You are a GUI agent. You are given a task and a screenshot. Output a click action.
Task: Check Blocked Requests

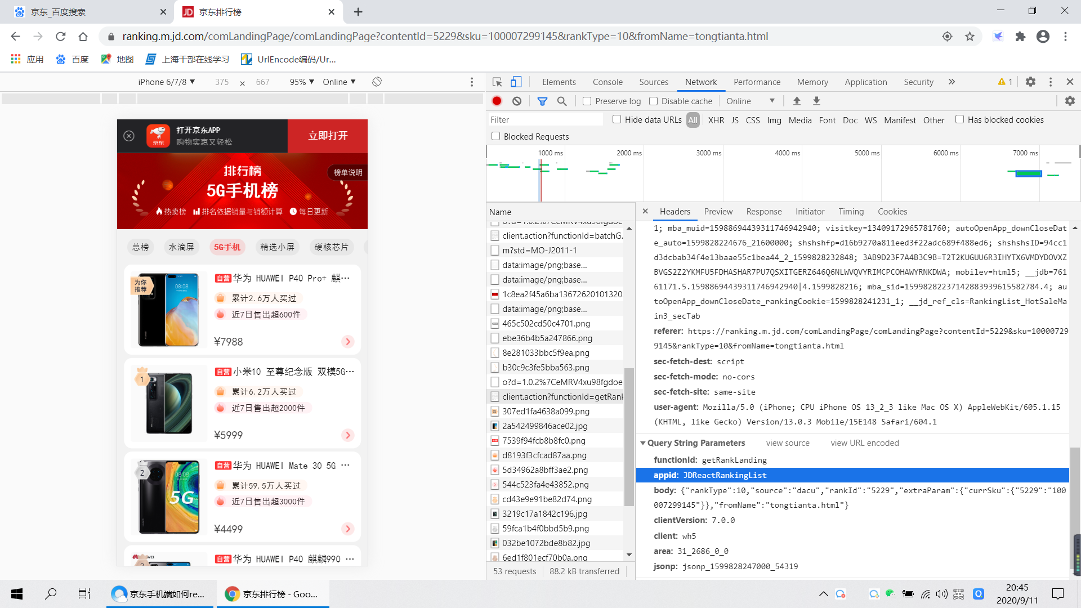[495, 136]
